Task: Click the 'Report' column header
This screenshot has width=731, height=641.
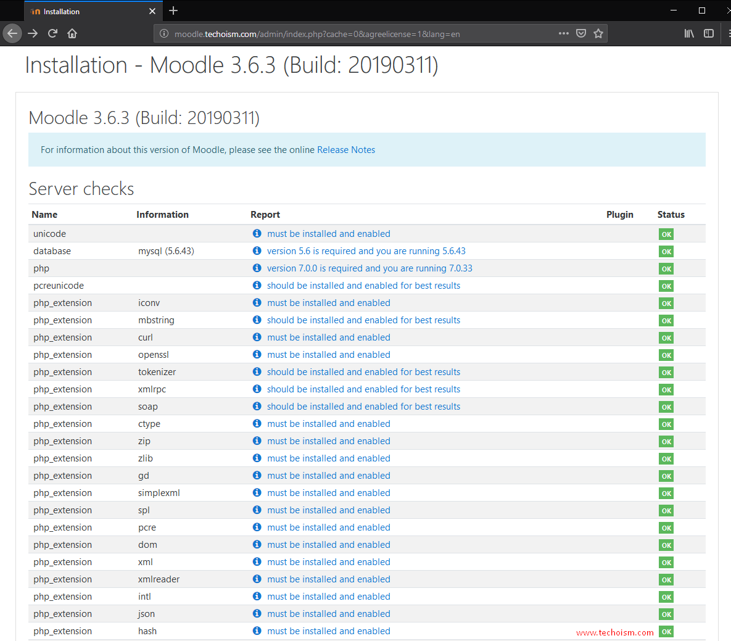Action: tap(265, 215)
